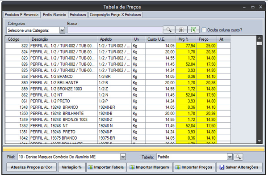Click description PERFIL AL. 1/2 BRILHANTE

click(63, 82)
